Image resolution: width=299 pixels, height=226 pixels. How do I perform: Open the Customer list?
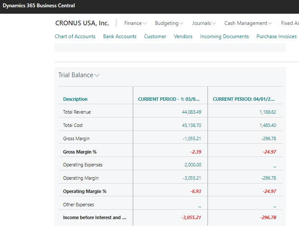coord(155,36)
